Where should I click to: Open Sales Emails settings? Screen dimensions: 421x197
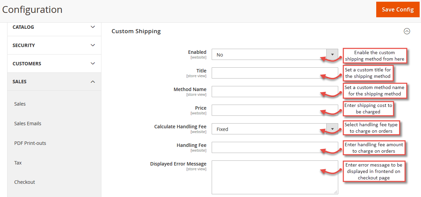pos(28,124)
